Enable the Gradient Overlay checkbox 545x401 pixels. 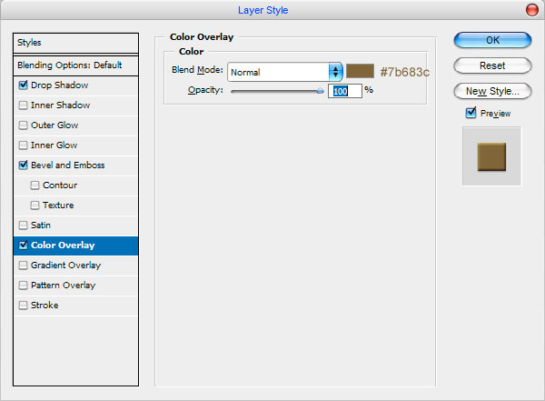[x=23, y=266]
